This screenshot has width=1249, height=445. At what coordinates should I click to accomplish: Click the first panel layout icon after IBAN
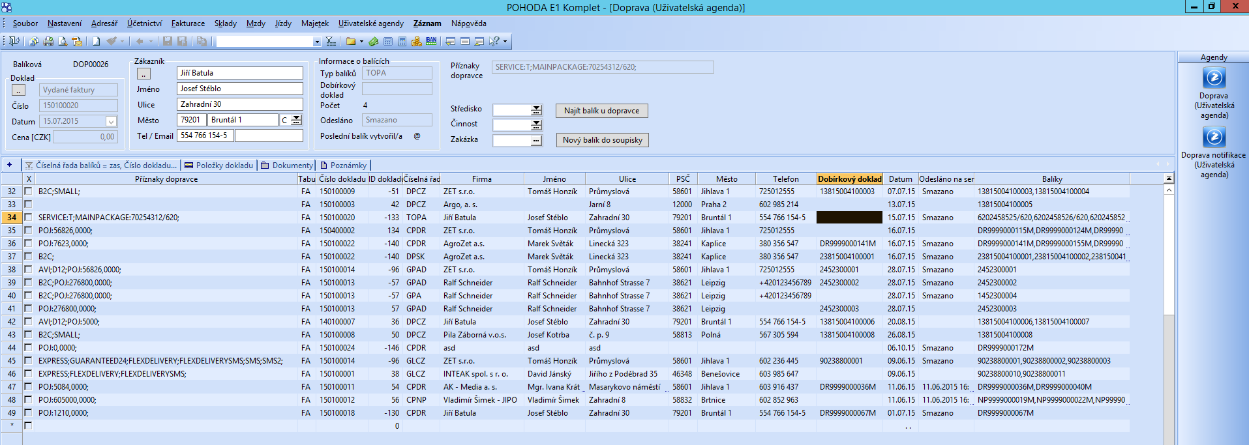(451, 41)
